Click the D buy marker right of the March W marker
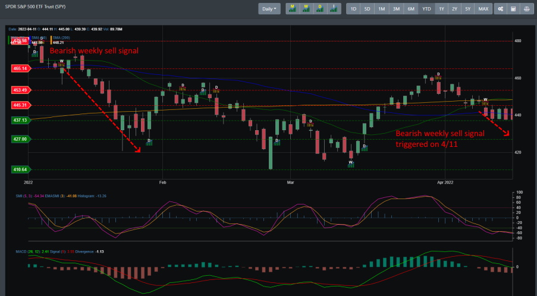The image size is (537, 296). [x=365, y=148]
